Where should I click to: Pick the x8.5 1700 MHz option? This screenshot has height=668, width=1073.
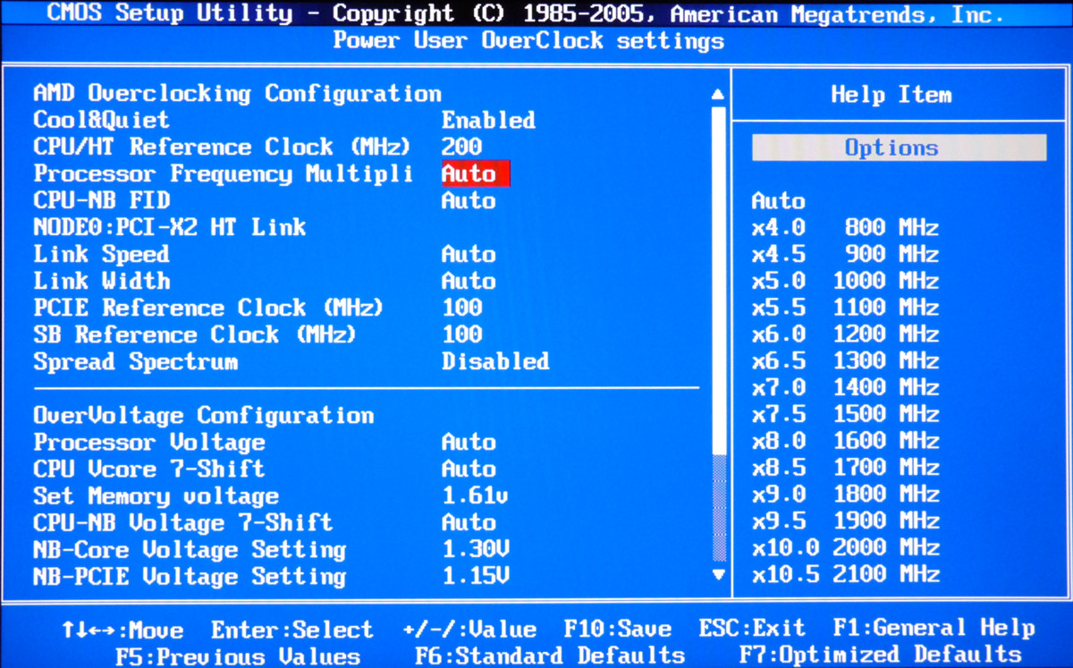pyautogui.click(x=845, y=468)
